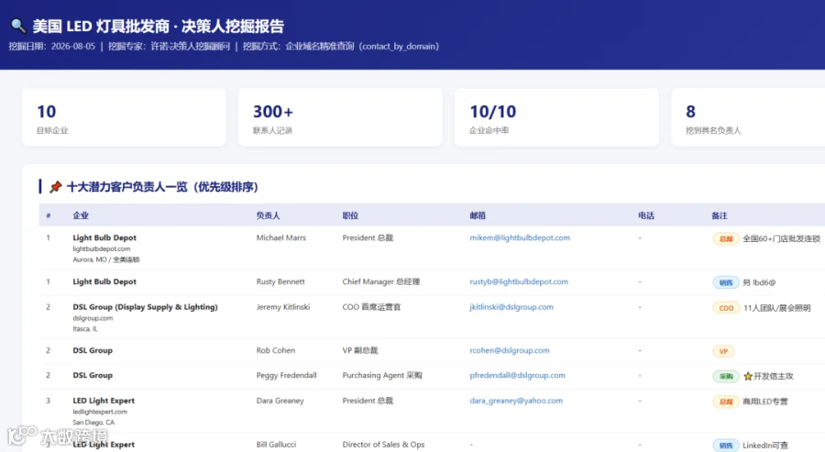Click the 8 挖到具名负责人 stat card
This screenshot has width=825, height=452.
click(x=748, y=117)
